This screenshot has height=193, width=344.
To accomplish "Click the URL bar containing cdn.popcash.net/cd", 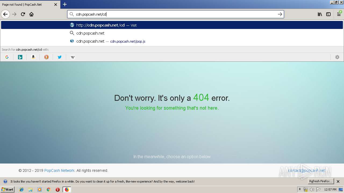I will point(175,14).
